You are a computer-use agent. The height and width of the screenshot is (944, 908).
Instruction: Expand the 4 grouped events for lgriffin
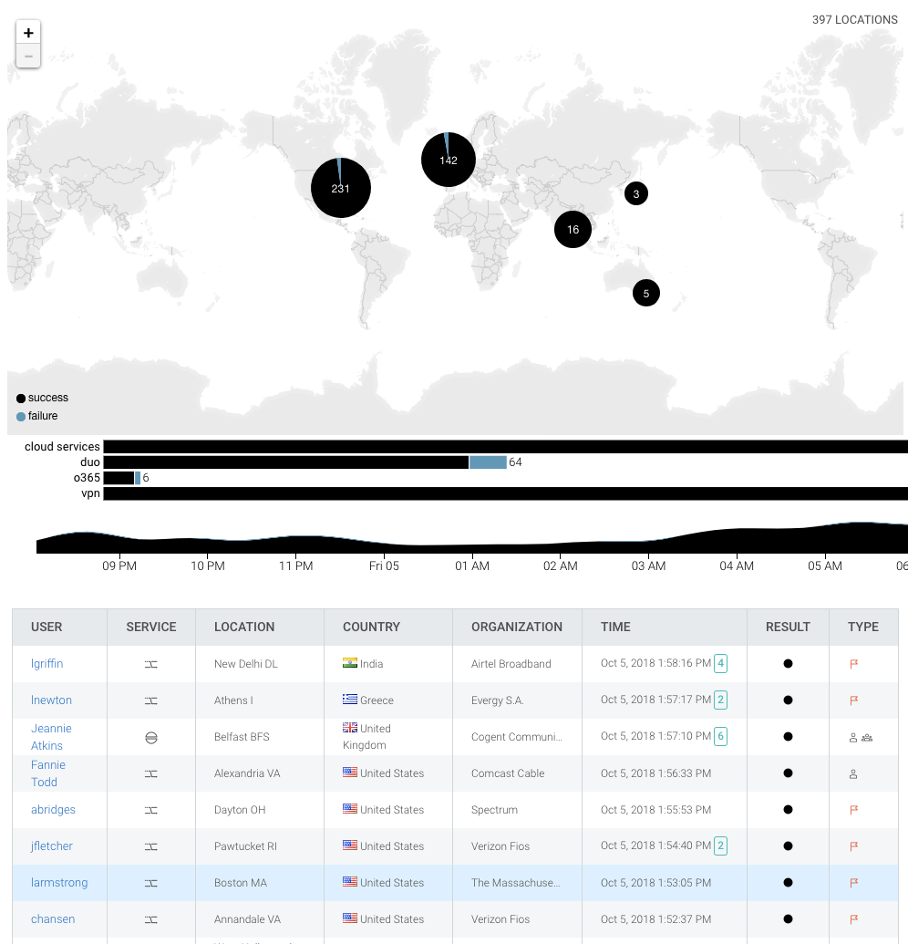[x=720, y=664]
